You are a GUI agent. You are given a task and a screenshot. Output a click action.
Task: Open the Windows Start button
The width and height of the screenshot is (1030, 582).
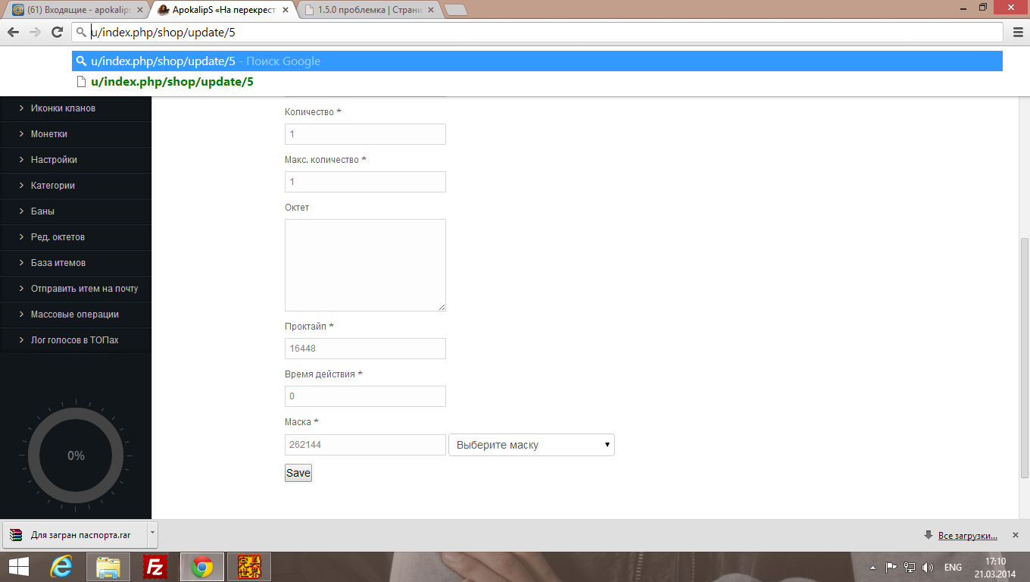pos(18,567)
